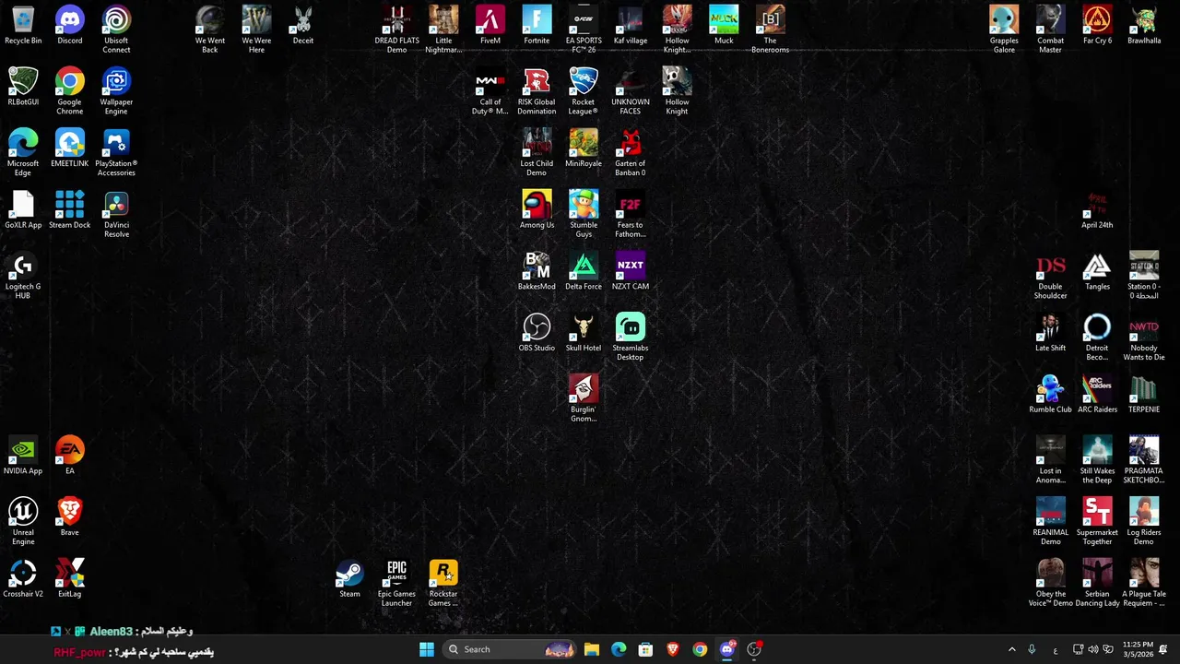Click the NVIDIA App desktop icon

point(23,456)
